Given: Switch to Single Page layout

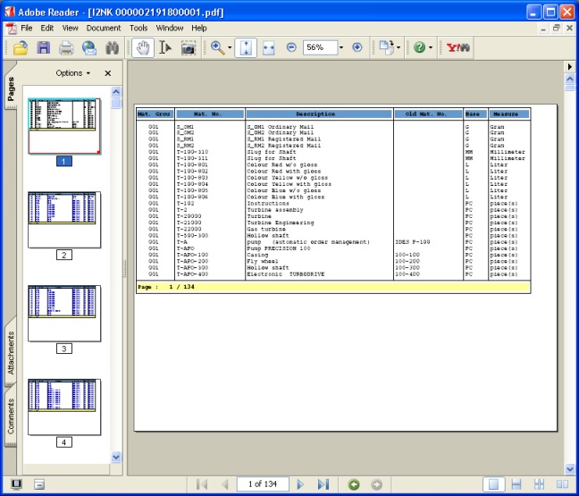Looking at the screenshot, I should [492, 484].
